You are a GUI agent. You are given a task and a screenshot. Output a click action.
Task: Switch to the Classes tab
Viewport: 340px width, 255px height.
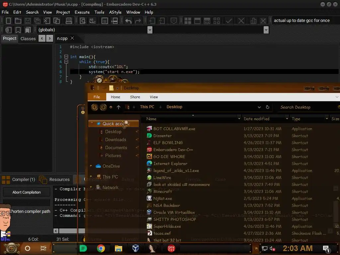[28, 39]
